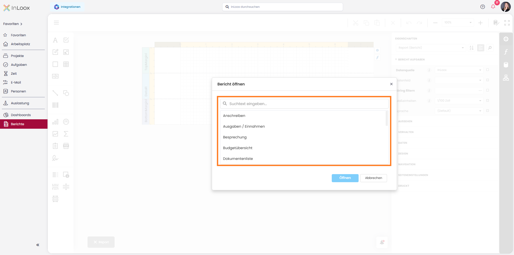Open the zoom level 100% dropdown
Screen dimensions: 514x255
point(458,23)
